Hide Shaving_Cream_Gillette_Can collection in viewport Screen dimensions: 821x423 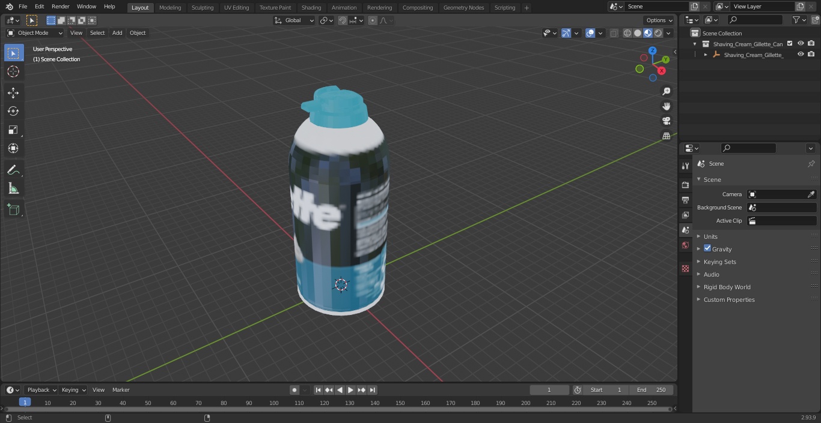[x=801, y=44]
